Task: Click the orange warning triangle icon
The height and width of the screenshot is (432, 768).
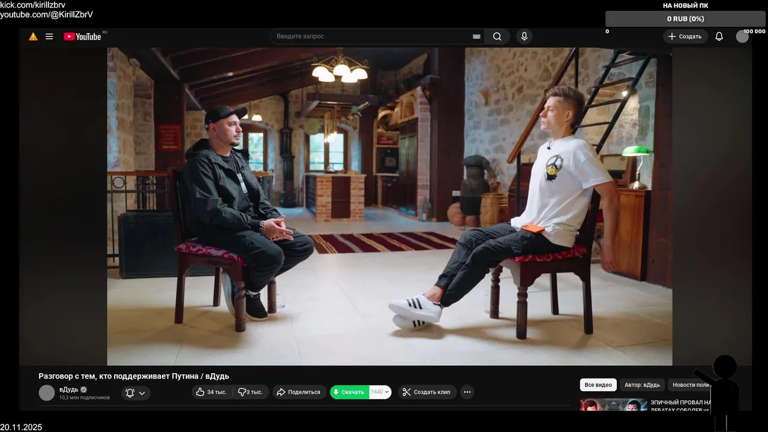Action: (x=33, y=37)
